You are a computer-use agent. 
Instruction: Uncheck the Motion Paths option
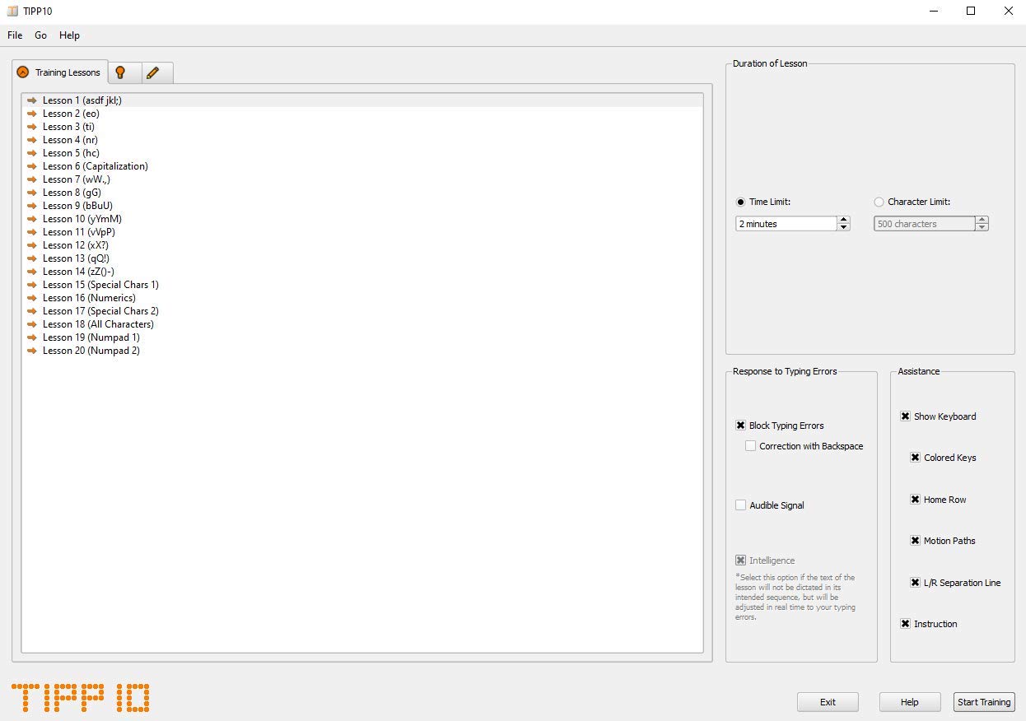tap(915, 541)
